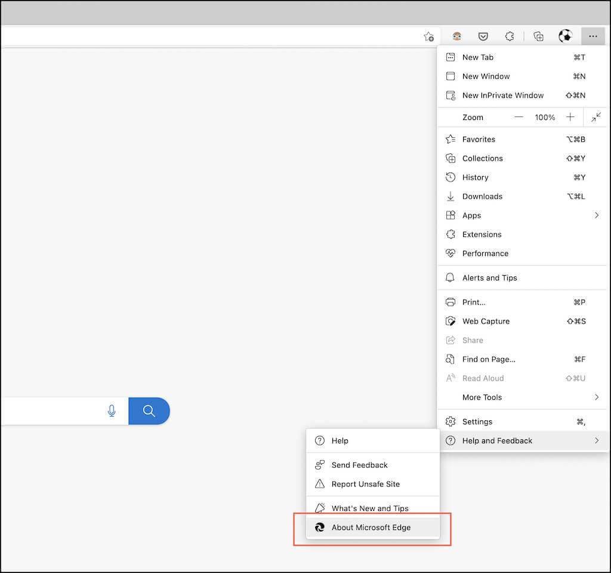Viewport: 611px width, 573px height.
Task: Click the 100% zoom level value
Action: (x=544, y=118)
